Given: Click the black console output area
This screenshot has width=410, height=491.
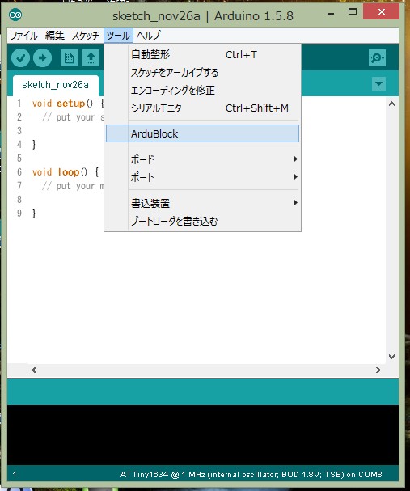Looking at the screenshot, I should tap(203, 435).
